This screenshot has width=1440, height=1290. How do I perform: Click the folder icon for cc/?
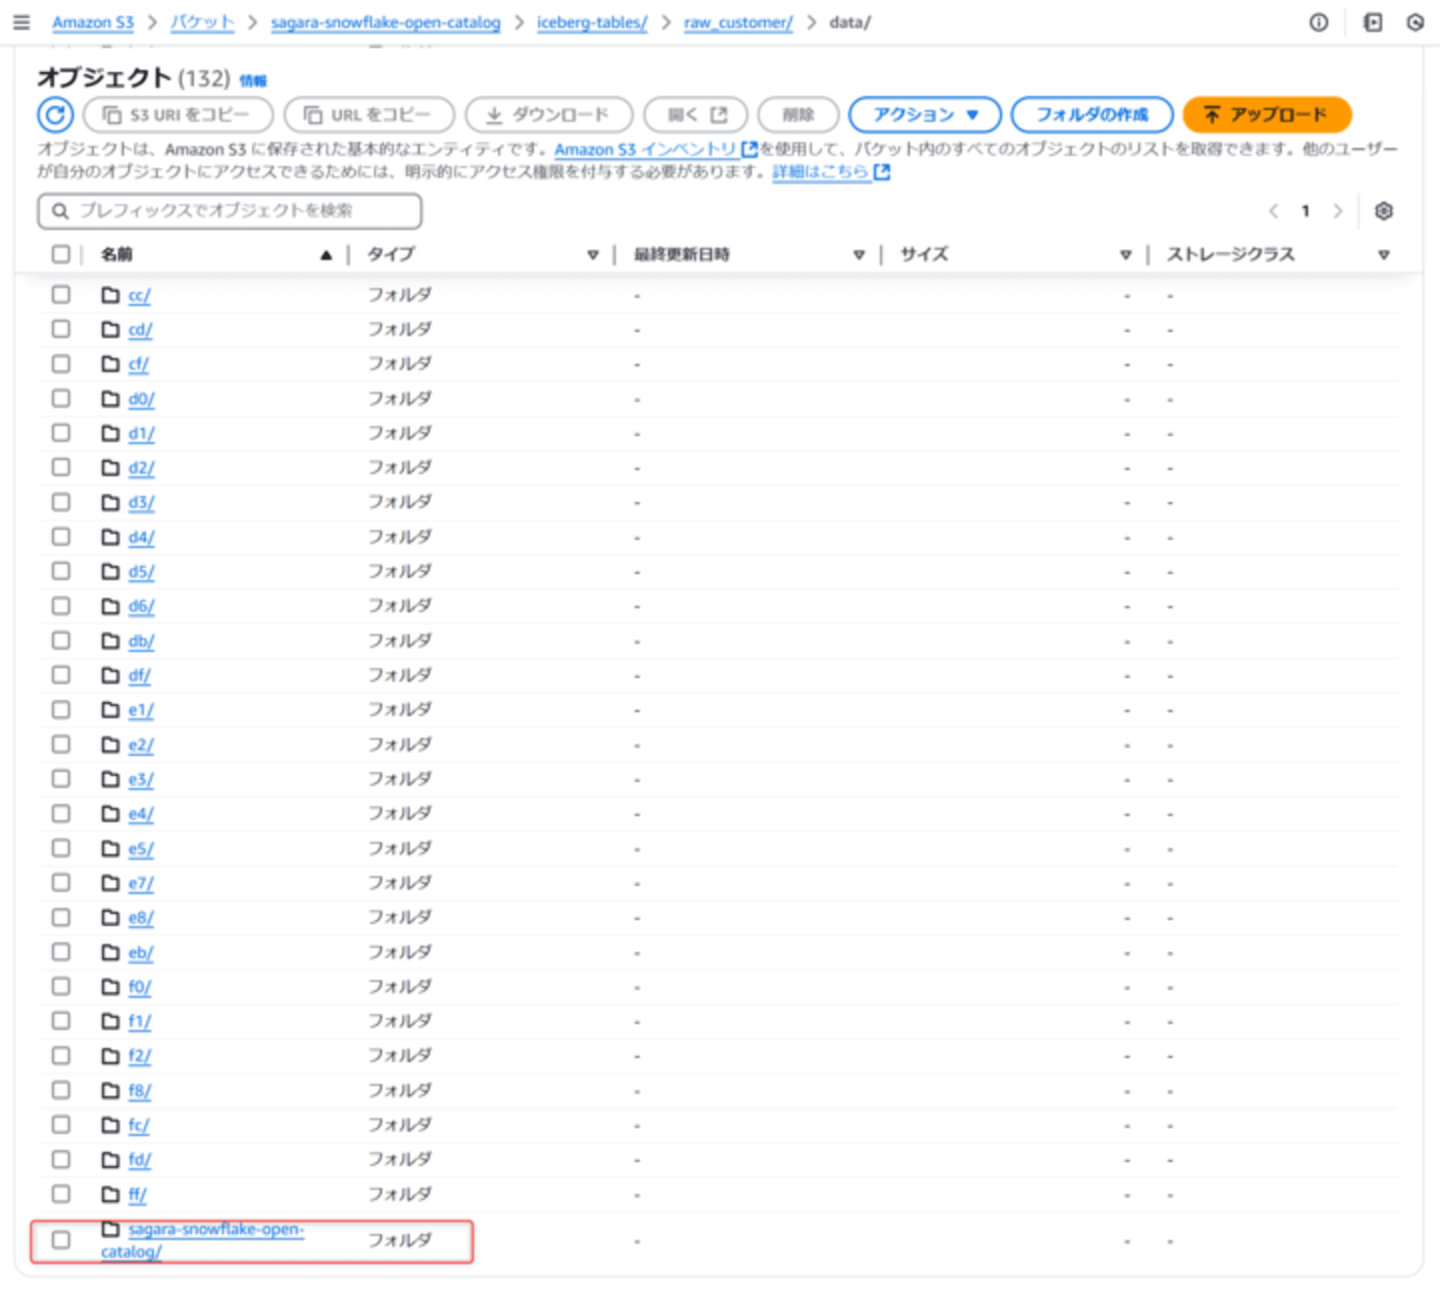tap(110, 294)
